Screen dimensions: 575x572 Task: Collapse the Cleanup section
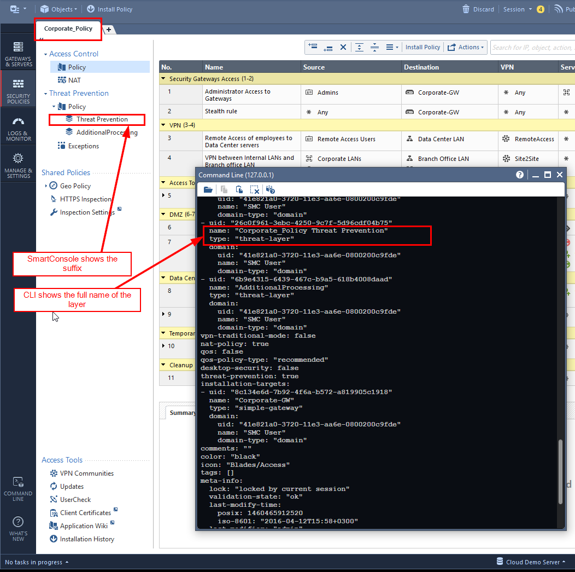click(163, 365)
